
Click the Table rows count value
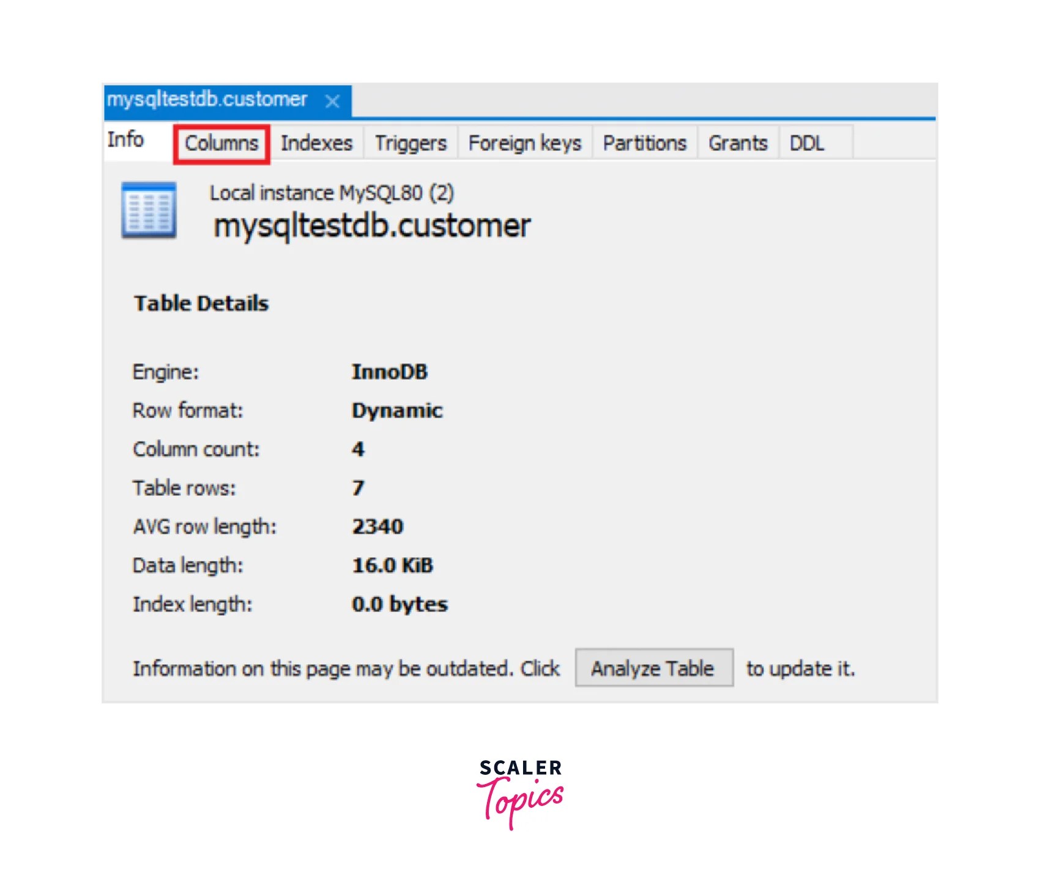click(x=358, y=487)
